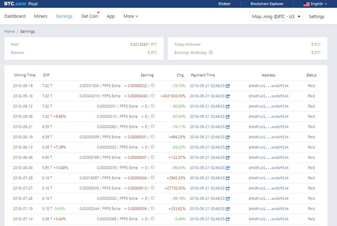The height and width of the screenshot is (226, 337).
Task: Open external link icon in 2018-07-26 row
Action: (x=228, y=199)
